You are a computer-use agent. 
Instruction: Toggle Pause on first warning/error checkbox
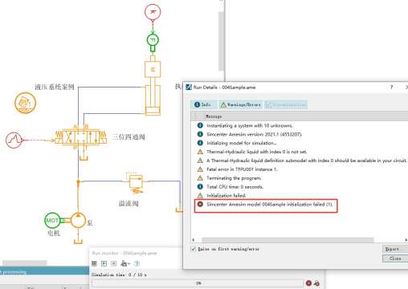(x=193, y=249)
